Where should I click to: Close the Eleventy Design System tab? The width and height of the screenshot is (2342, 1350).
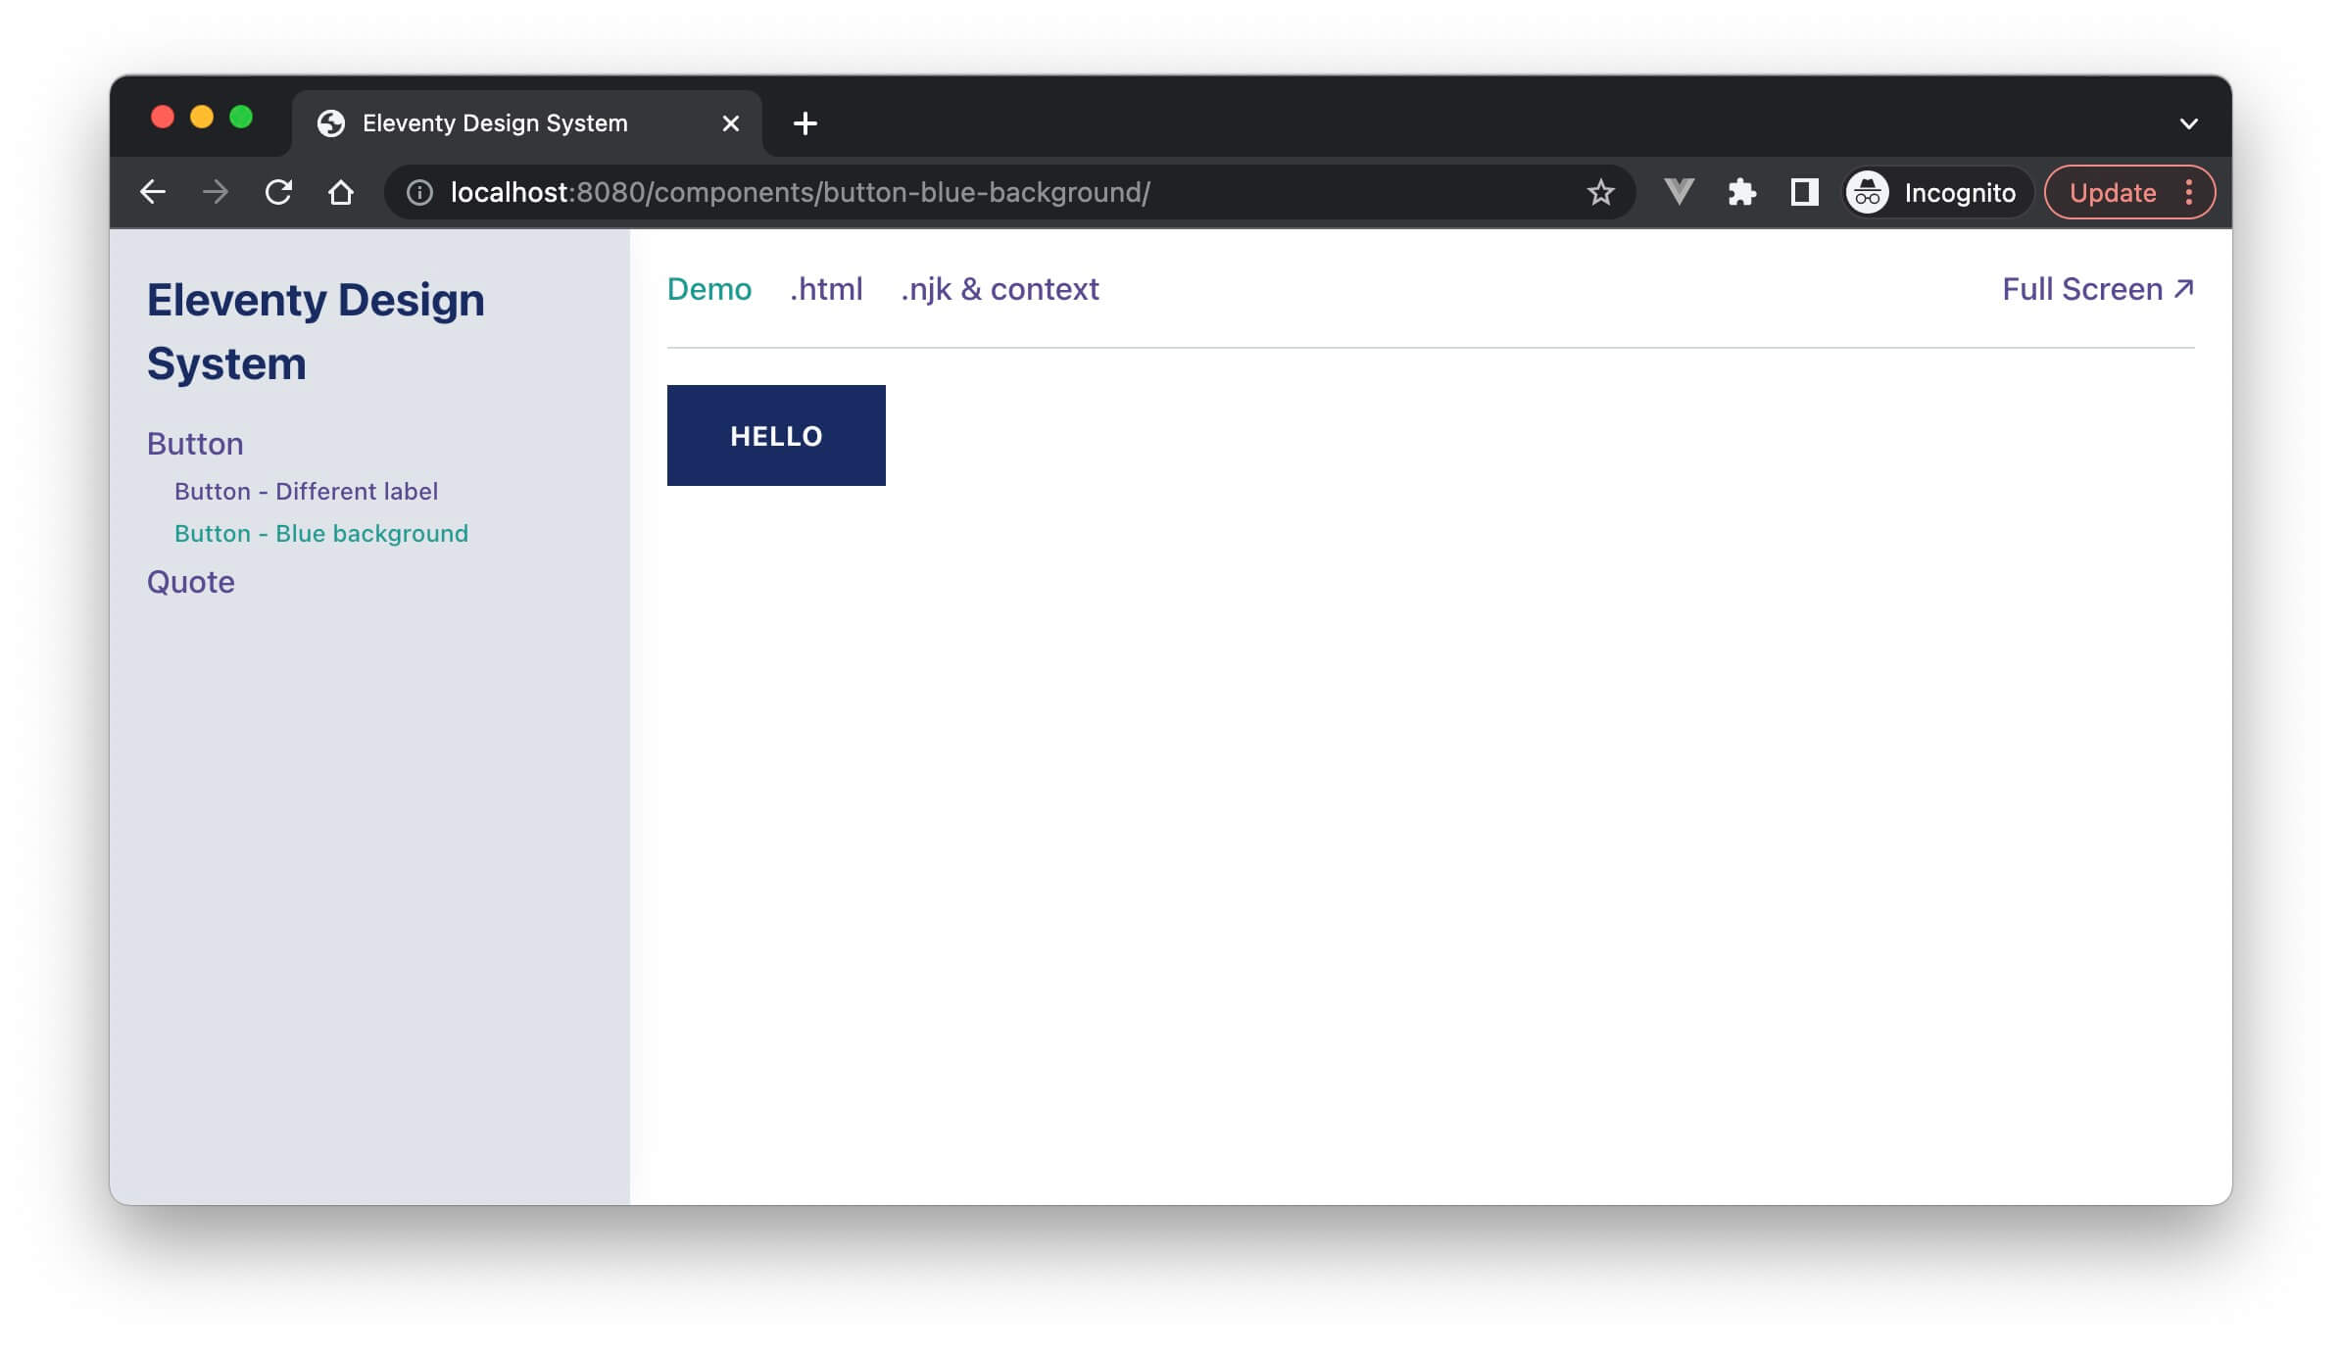point(730,123)
